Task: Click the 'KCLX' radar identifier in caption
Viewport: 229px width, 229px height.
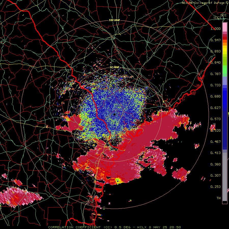Action: [x=142, y=227]
